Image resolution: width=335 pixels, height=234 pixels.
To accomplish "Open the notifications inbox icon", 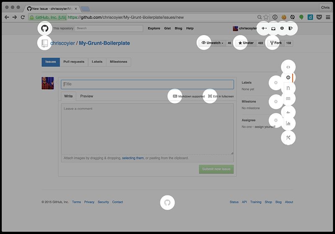I will (x=273, y=29).
